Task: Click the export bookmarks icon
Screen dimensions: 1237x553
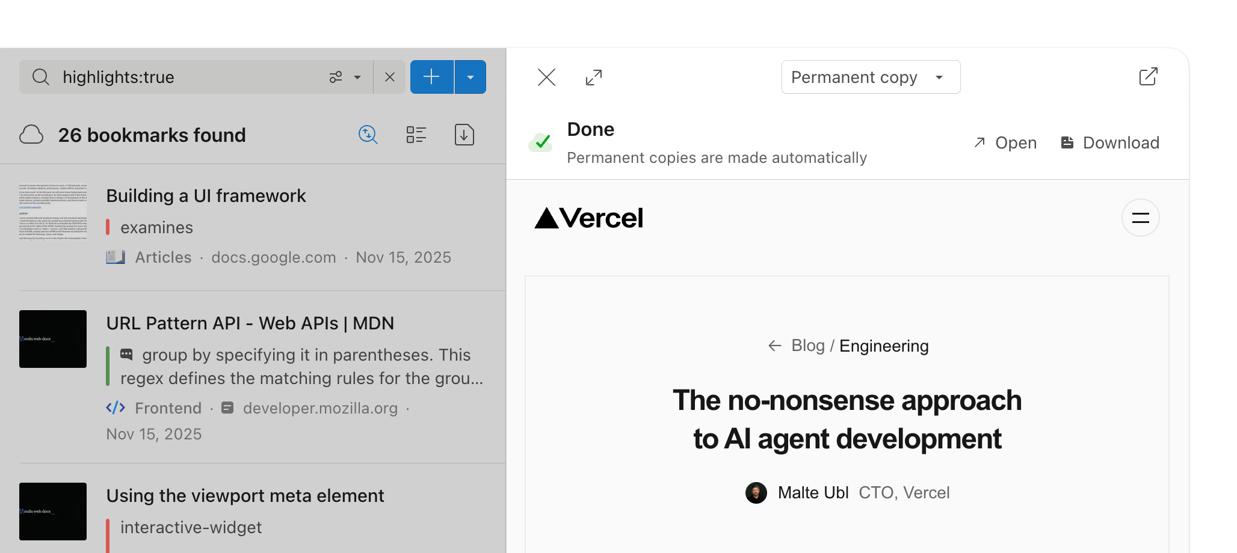Action: (x=464, y=135)
